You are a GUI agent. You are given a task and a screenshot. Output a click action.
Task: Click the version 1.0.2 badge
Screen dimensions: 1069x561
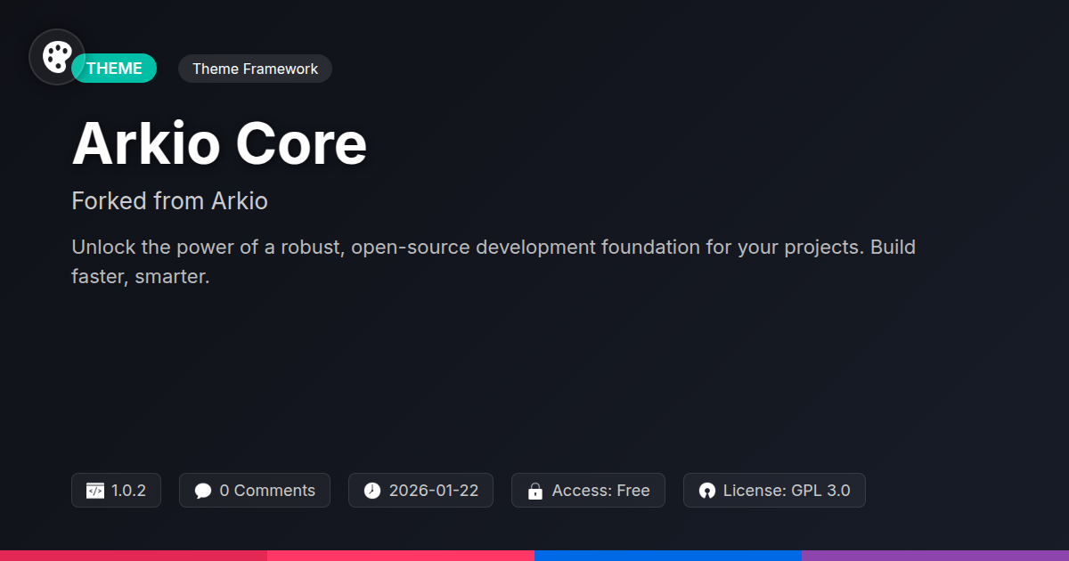tap(116, 491)
